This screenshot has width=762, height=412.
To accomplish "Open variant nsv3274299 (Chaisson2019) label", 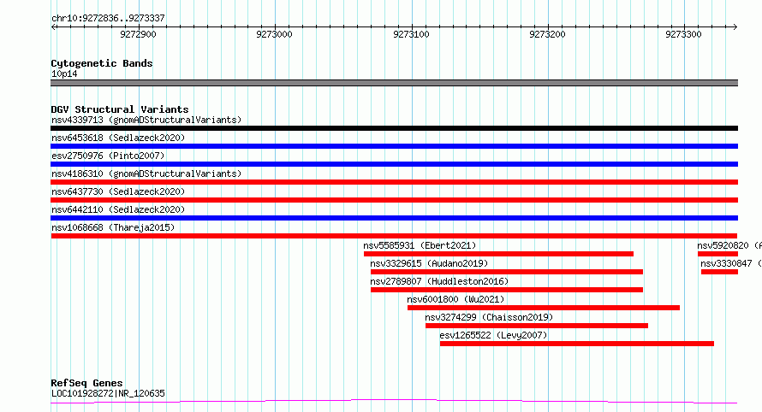I will (x=489, y=317).
